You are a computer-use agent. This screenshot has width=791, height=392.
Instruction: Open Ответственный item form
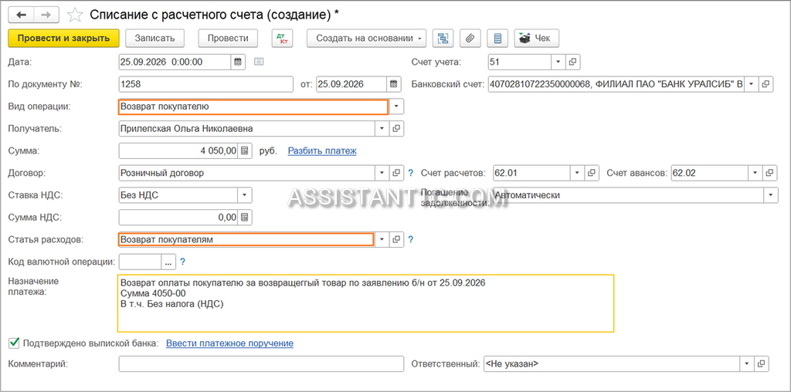click(x=762, y=363)
